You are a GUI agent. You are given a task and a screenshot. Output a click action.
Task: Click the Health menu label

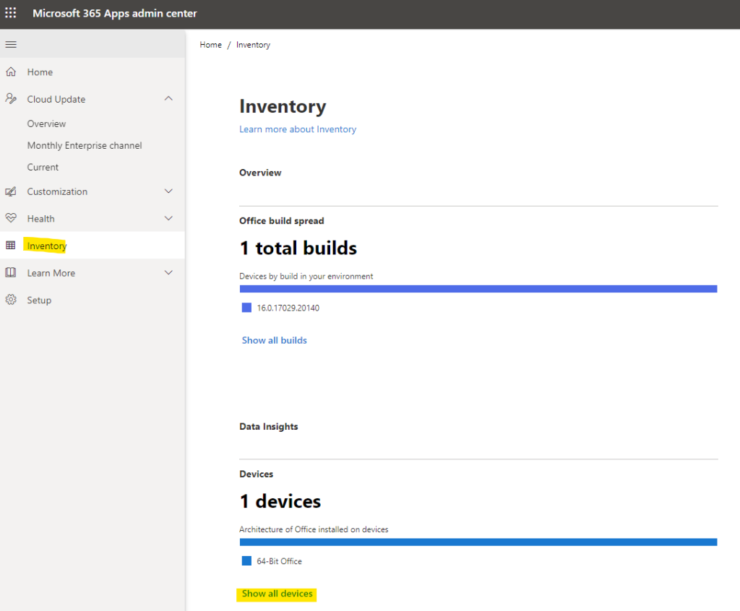(x=40, y=218)
